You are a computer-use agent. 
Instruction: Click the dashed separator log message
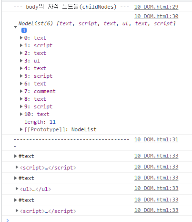pyautogui.click(x=71, y=142)
